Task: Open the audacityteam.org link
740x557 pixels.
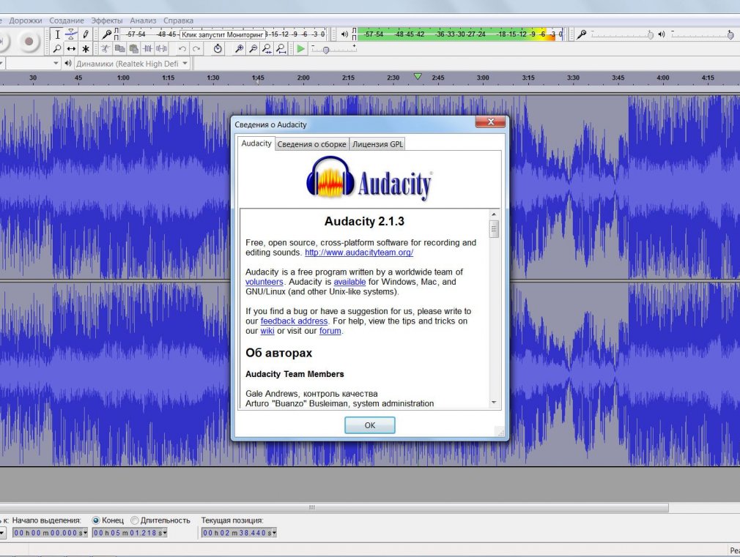Action: [359, 253]
